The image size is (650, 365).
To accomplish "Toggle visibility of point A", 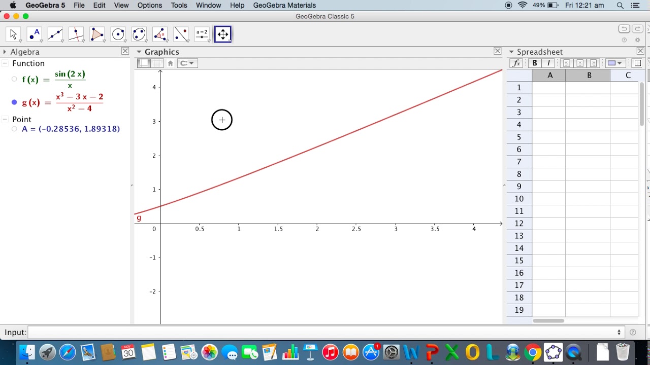I will 14,129.
